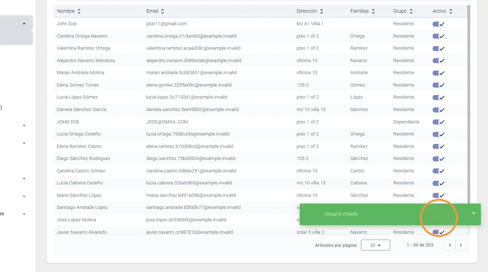This screenshot has height=272, width=488.
Task: Click email jose.lopez.dc038d4b@example.invalid
Action: (x=186, y=220)
